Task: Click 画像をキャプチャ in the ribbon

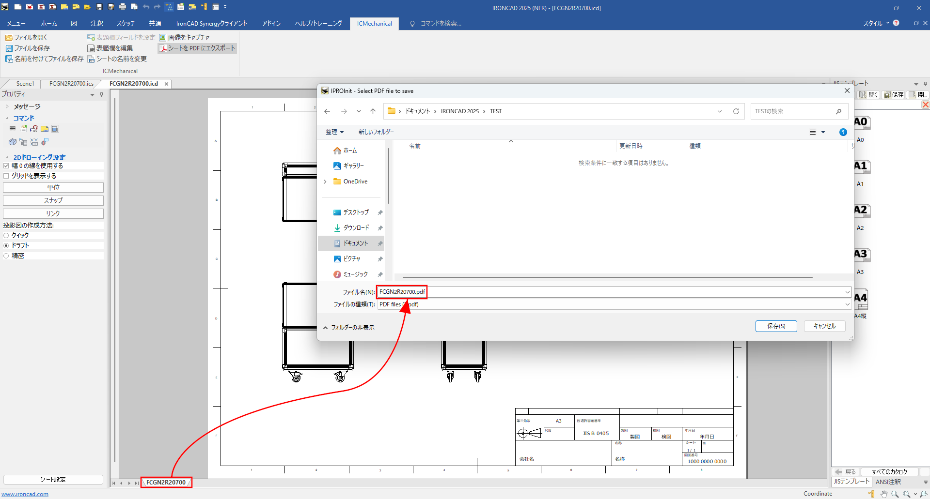Action: click(184, 37)
